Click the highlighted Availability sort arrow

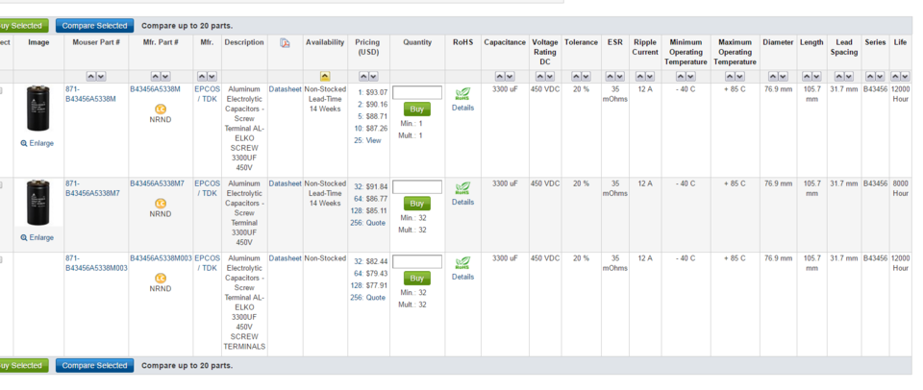[x=325, y=77]
